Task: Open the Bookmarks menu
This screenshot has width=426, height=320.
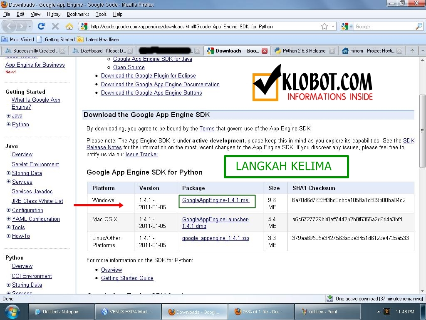Action: tap(78, 14)
